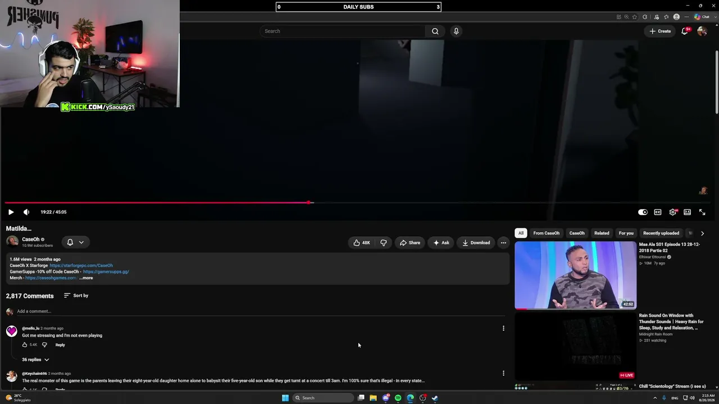Open the Rain Sound live stream thumbnail
The height and width of the screenshot is (404, 719).
[x=575, y=346]
